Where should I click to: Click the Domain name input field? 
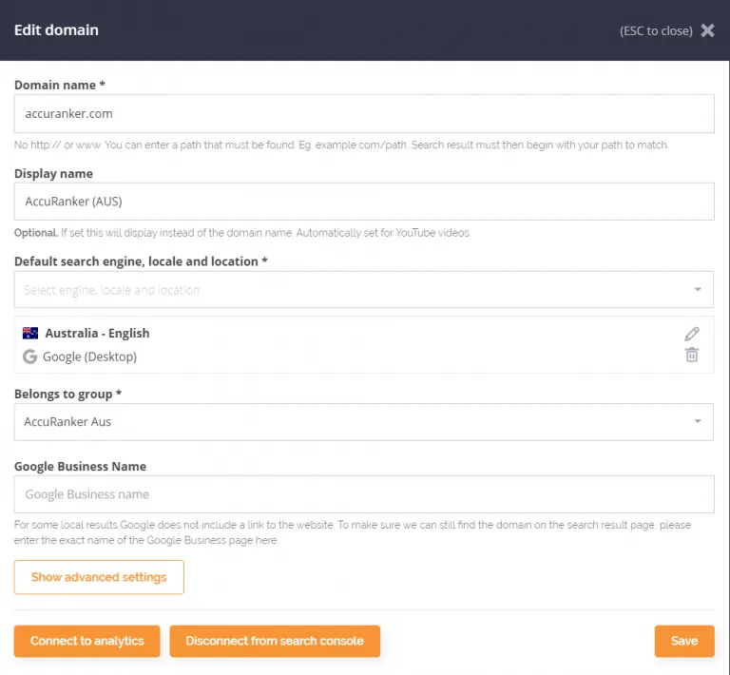pyautogui.click(x=364, y=113)
